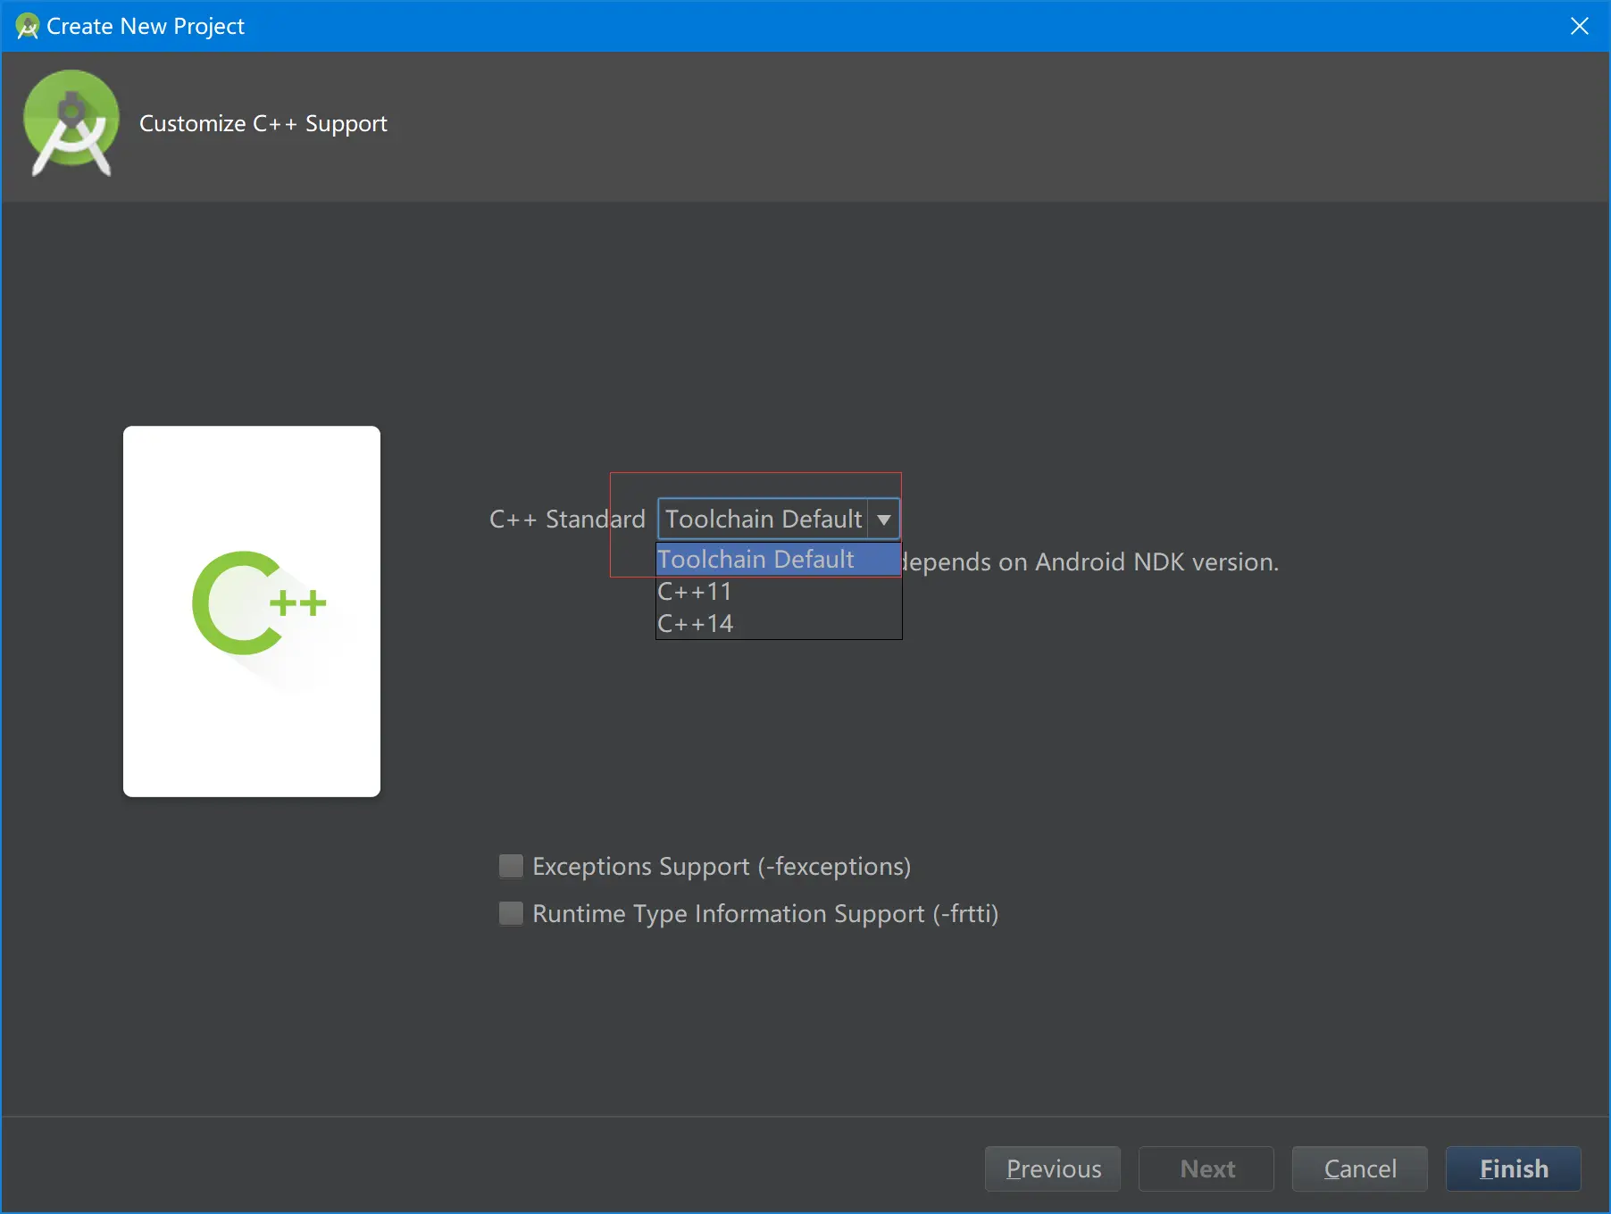Click Finish to create the project
The width and height of the screenshot is (1611, 1214).
pyautogui.click(x=1514, y=1168)
